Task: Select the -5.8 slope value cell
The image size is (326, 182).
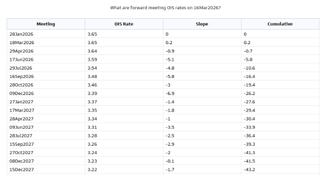Action: coord(170,76)
